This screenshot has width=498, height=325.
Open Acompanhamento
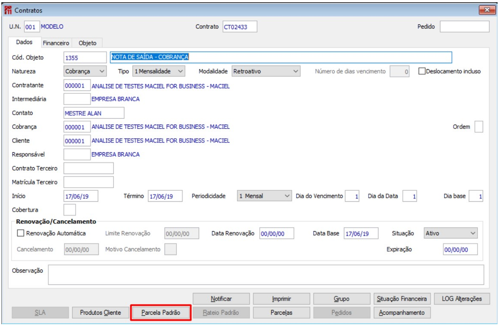click(x=402, y=313)
